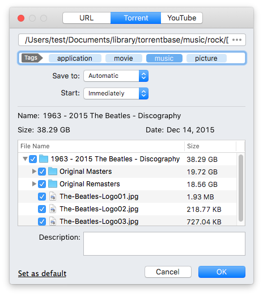
Task: Select the Original Remasters row text
Action: (90, 184)
